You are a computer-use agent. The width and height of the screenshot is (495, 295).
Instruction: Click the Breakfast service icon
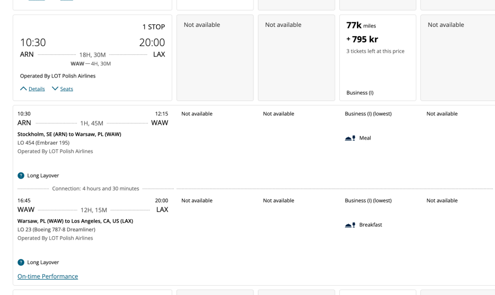pyautogui.click(x=350, y=225)
